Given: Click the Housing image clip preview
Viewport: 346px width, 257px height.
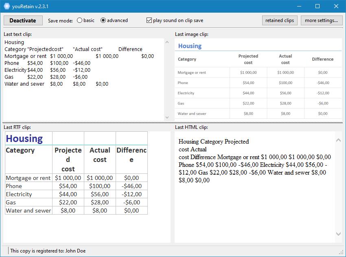Looking at the screenshot, I should tap(258, 80).
